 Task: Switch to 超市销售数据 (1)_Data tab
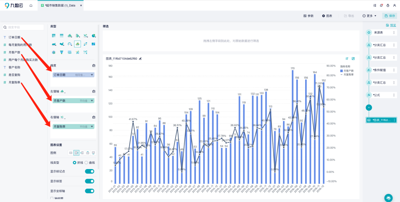click(x=60, y=5)
